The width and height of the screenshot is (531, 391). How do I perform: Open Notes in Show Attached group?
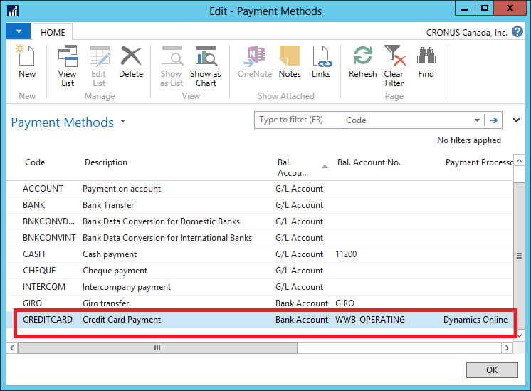point(290,62)
